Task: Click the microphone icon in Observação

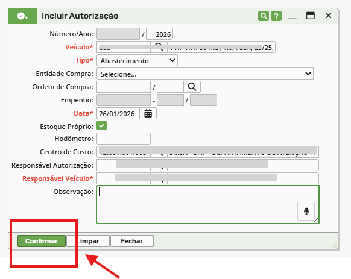Action: (x=306, y=211)
